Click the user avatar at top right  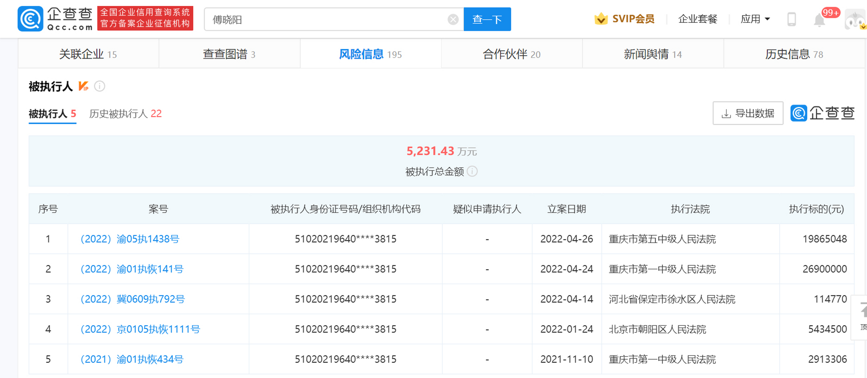(x=854, y=19)
